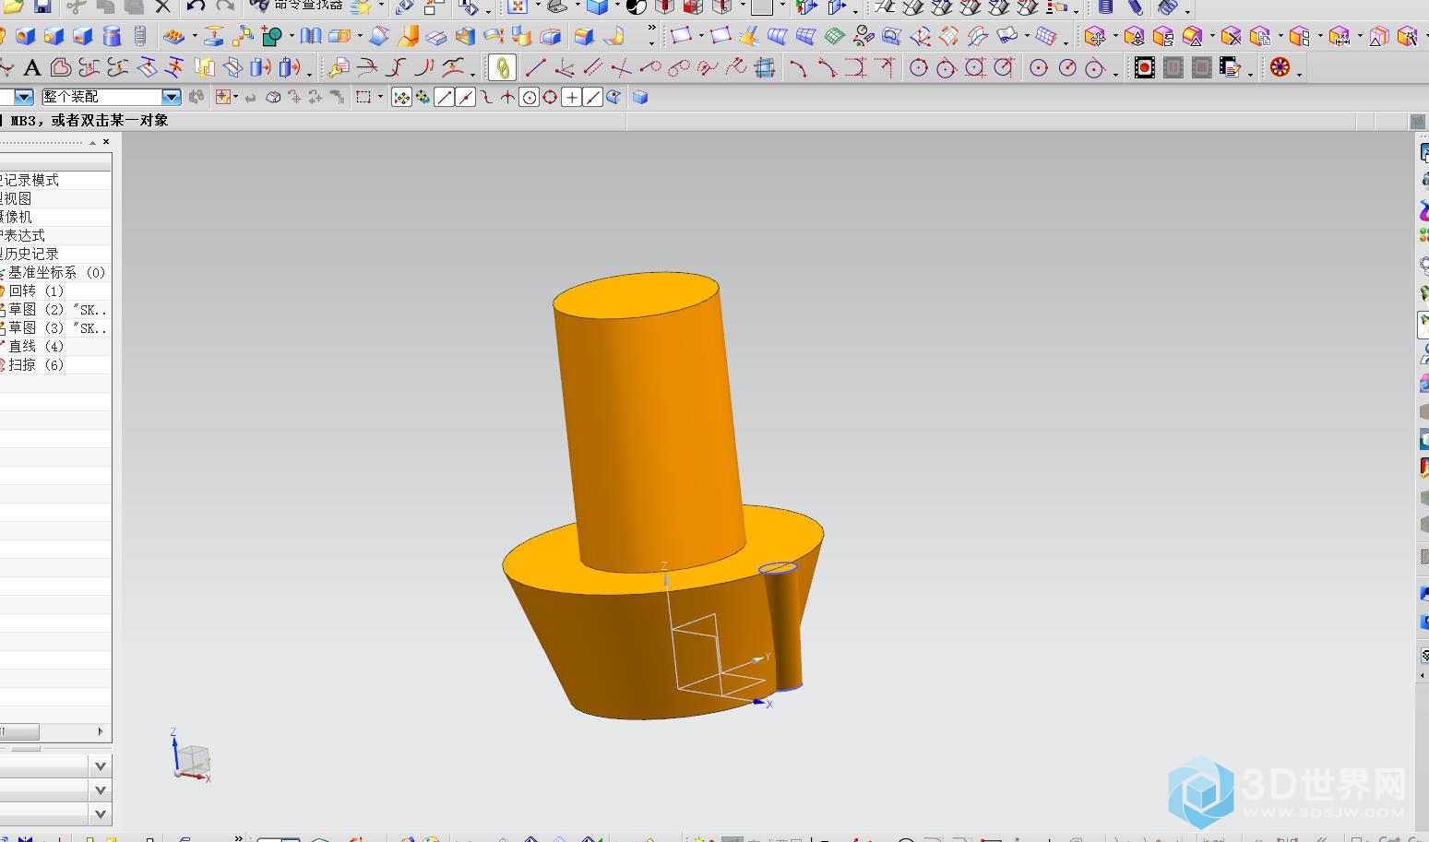Click the 表达式 row in navigator

click(55, 235)
